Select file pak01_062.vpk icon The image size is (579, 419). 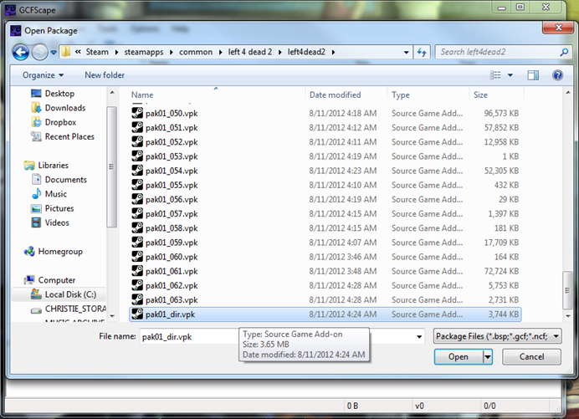[137, 286]
